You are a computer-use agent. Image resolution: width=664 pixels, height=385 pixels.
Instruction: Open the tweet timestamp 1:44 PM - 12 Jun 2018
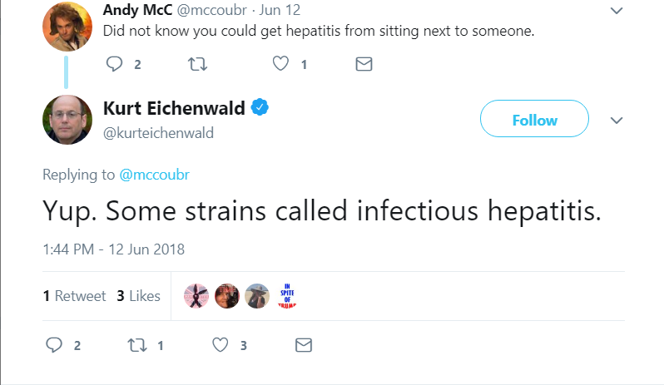click(113, 249)
